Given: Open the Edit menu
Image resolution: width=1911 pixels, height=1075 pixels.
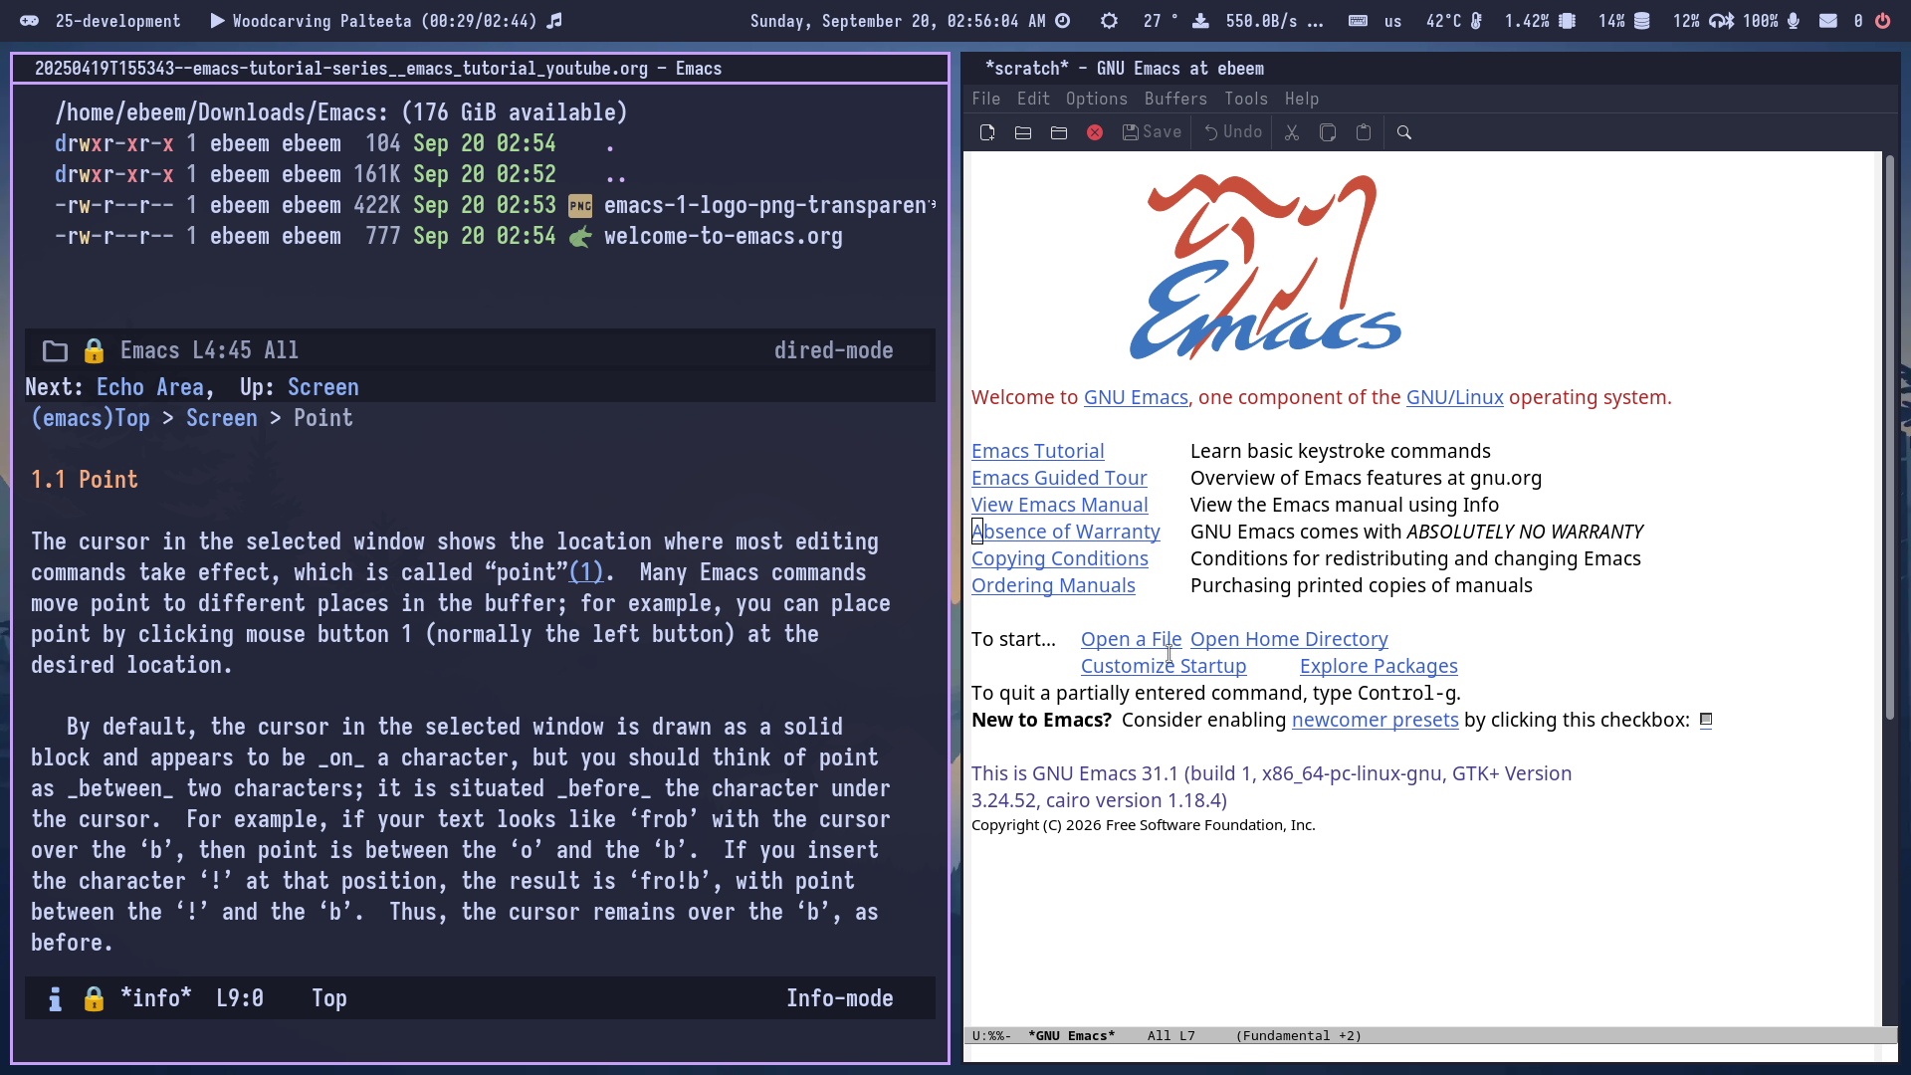Looking at the screenshot, I should [x=1033, y=99].
